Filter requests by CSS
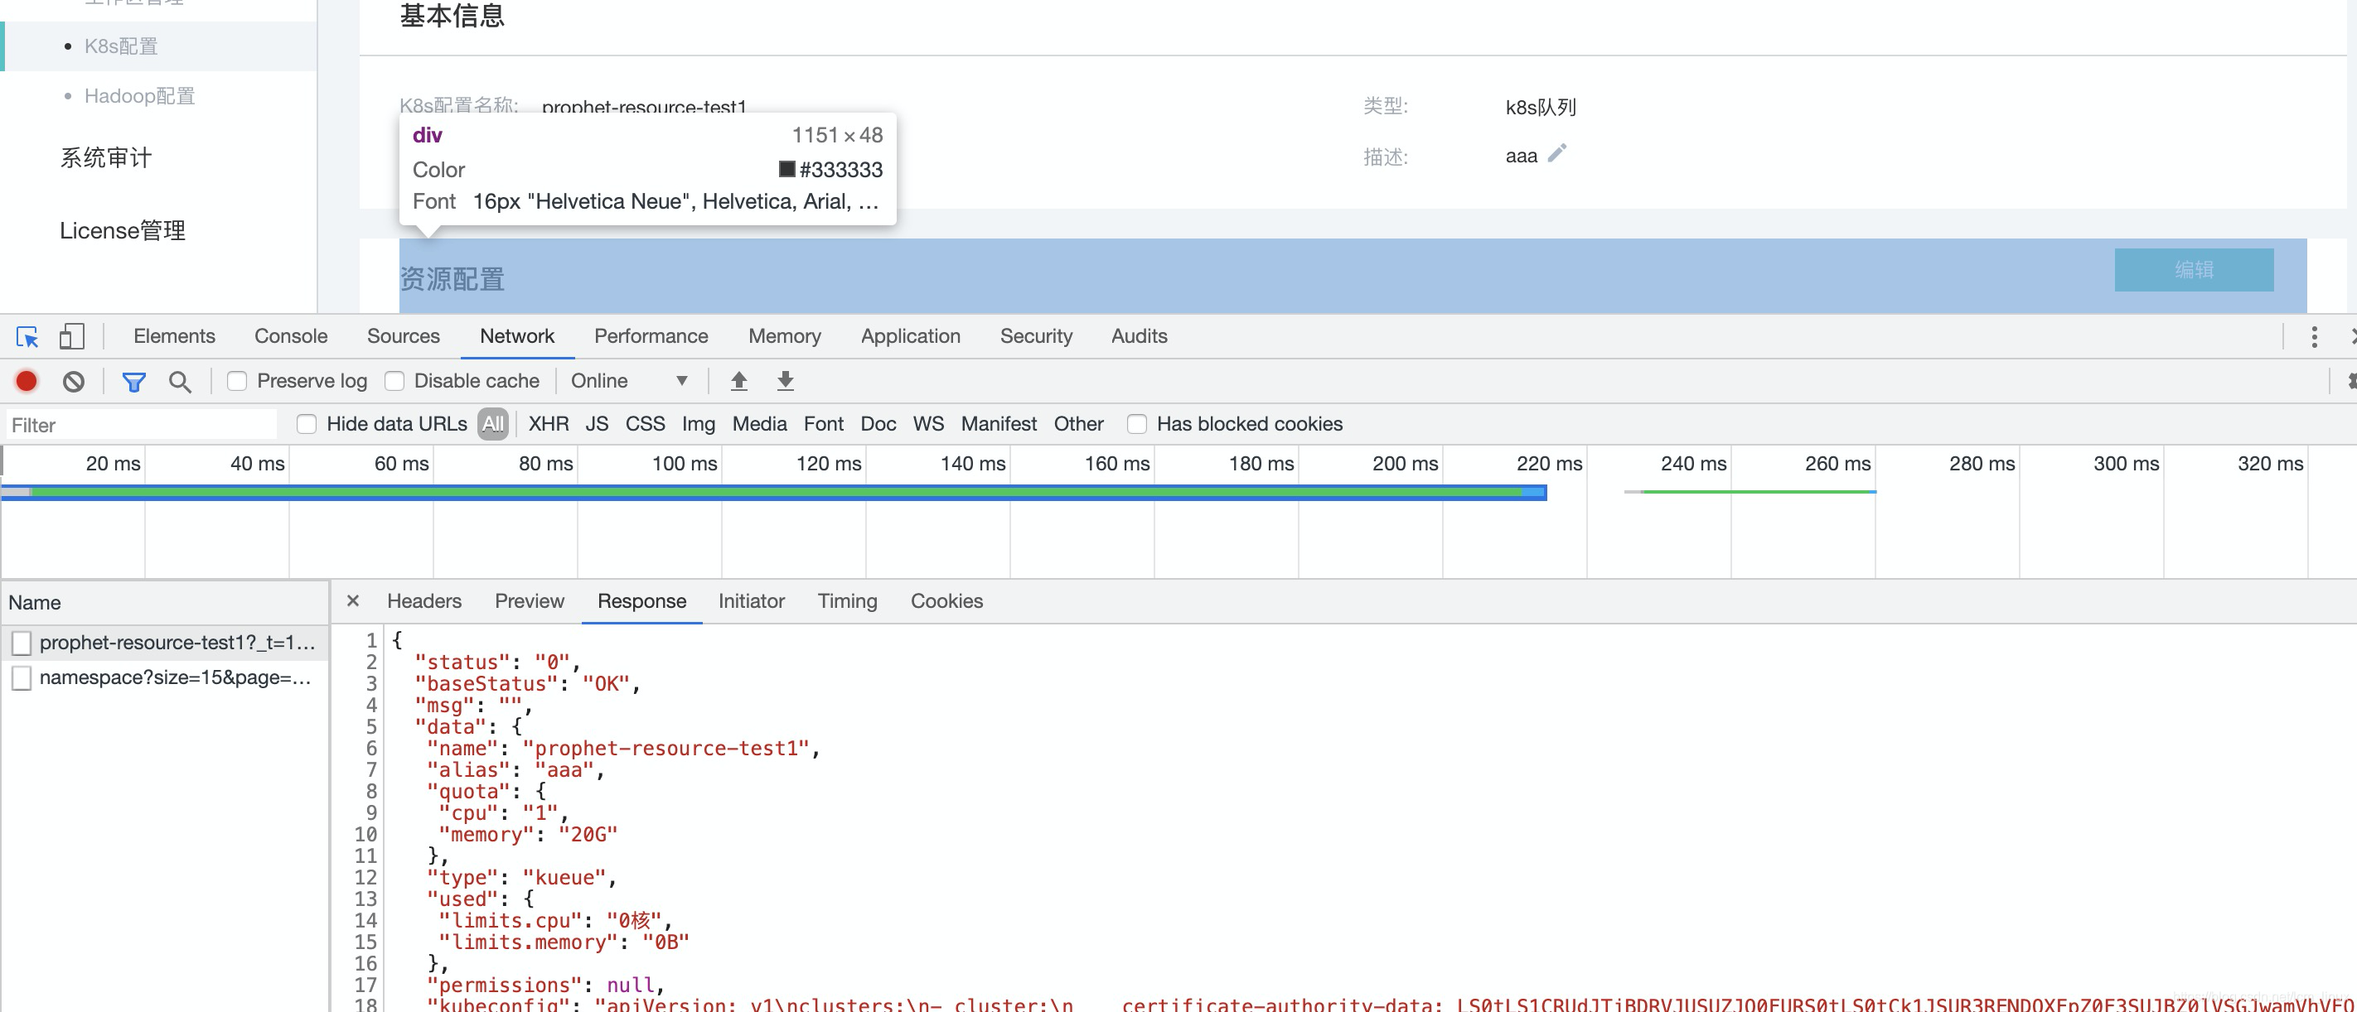Viewport: 2357px width, 1012px height. 645,424
